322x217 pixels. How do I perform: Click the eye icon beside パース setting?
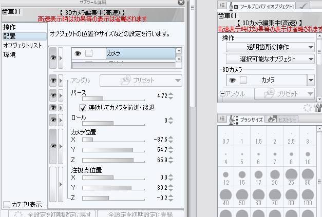[x=53, y=95]
